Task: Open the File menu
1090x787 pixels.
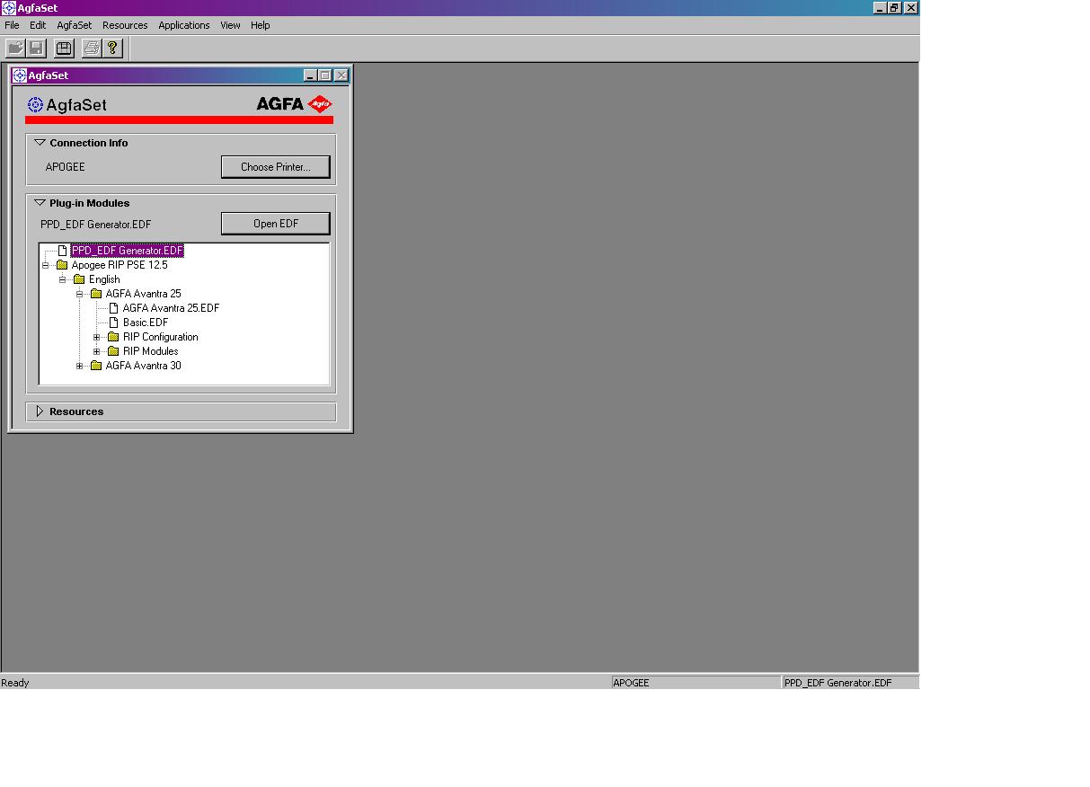Action: (x=12, y=25)
